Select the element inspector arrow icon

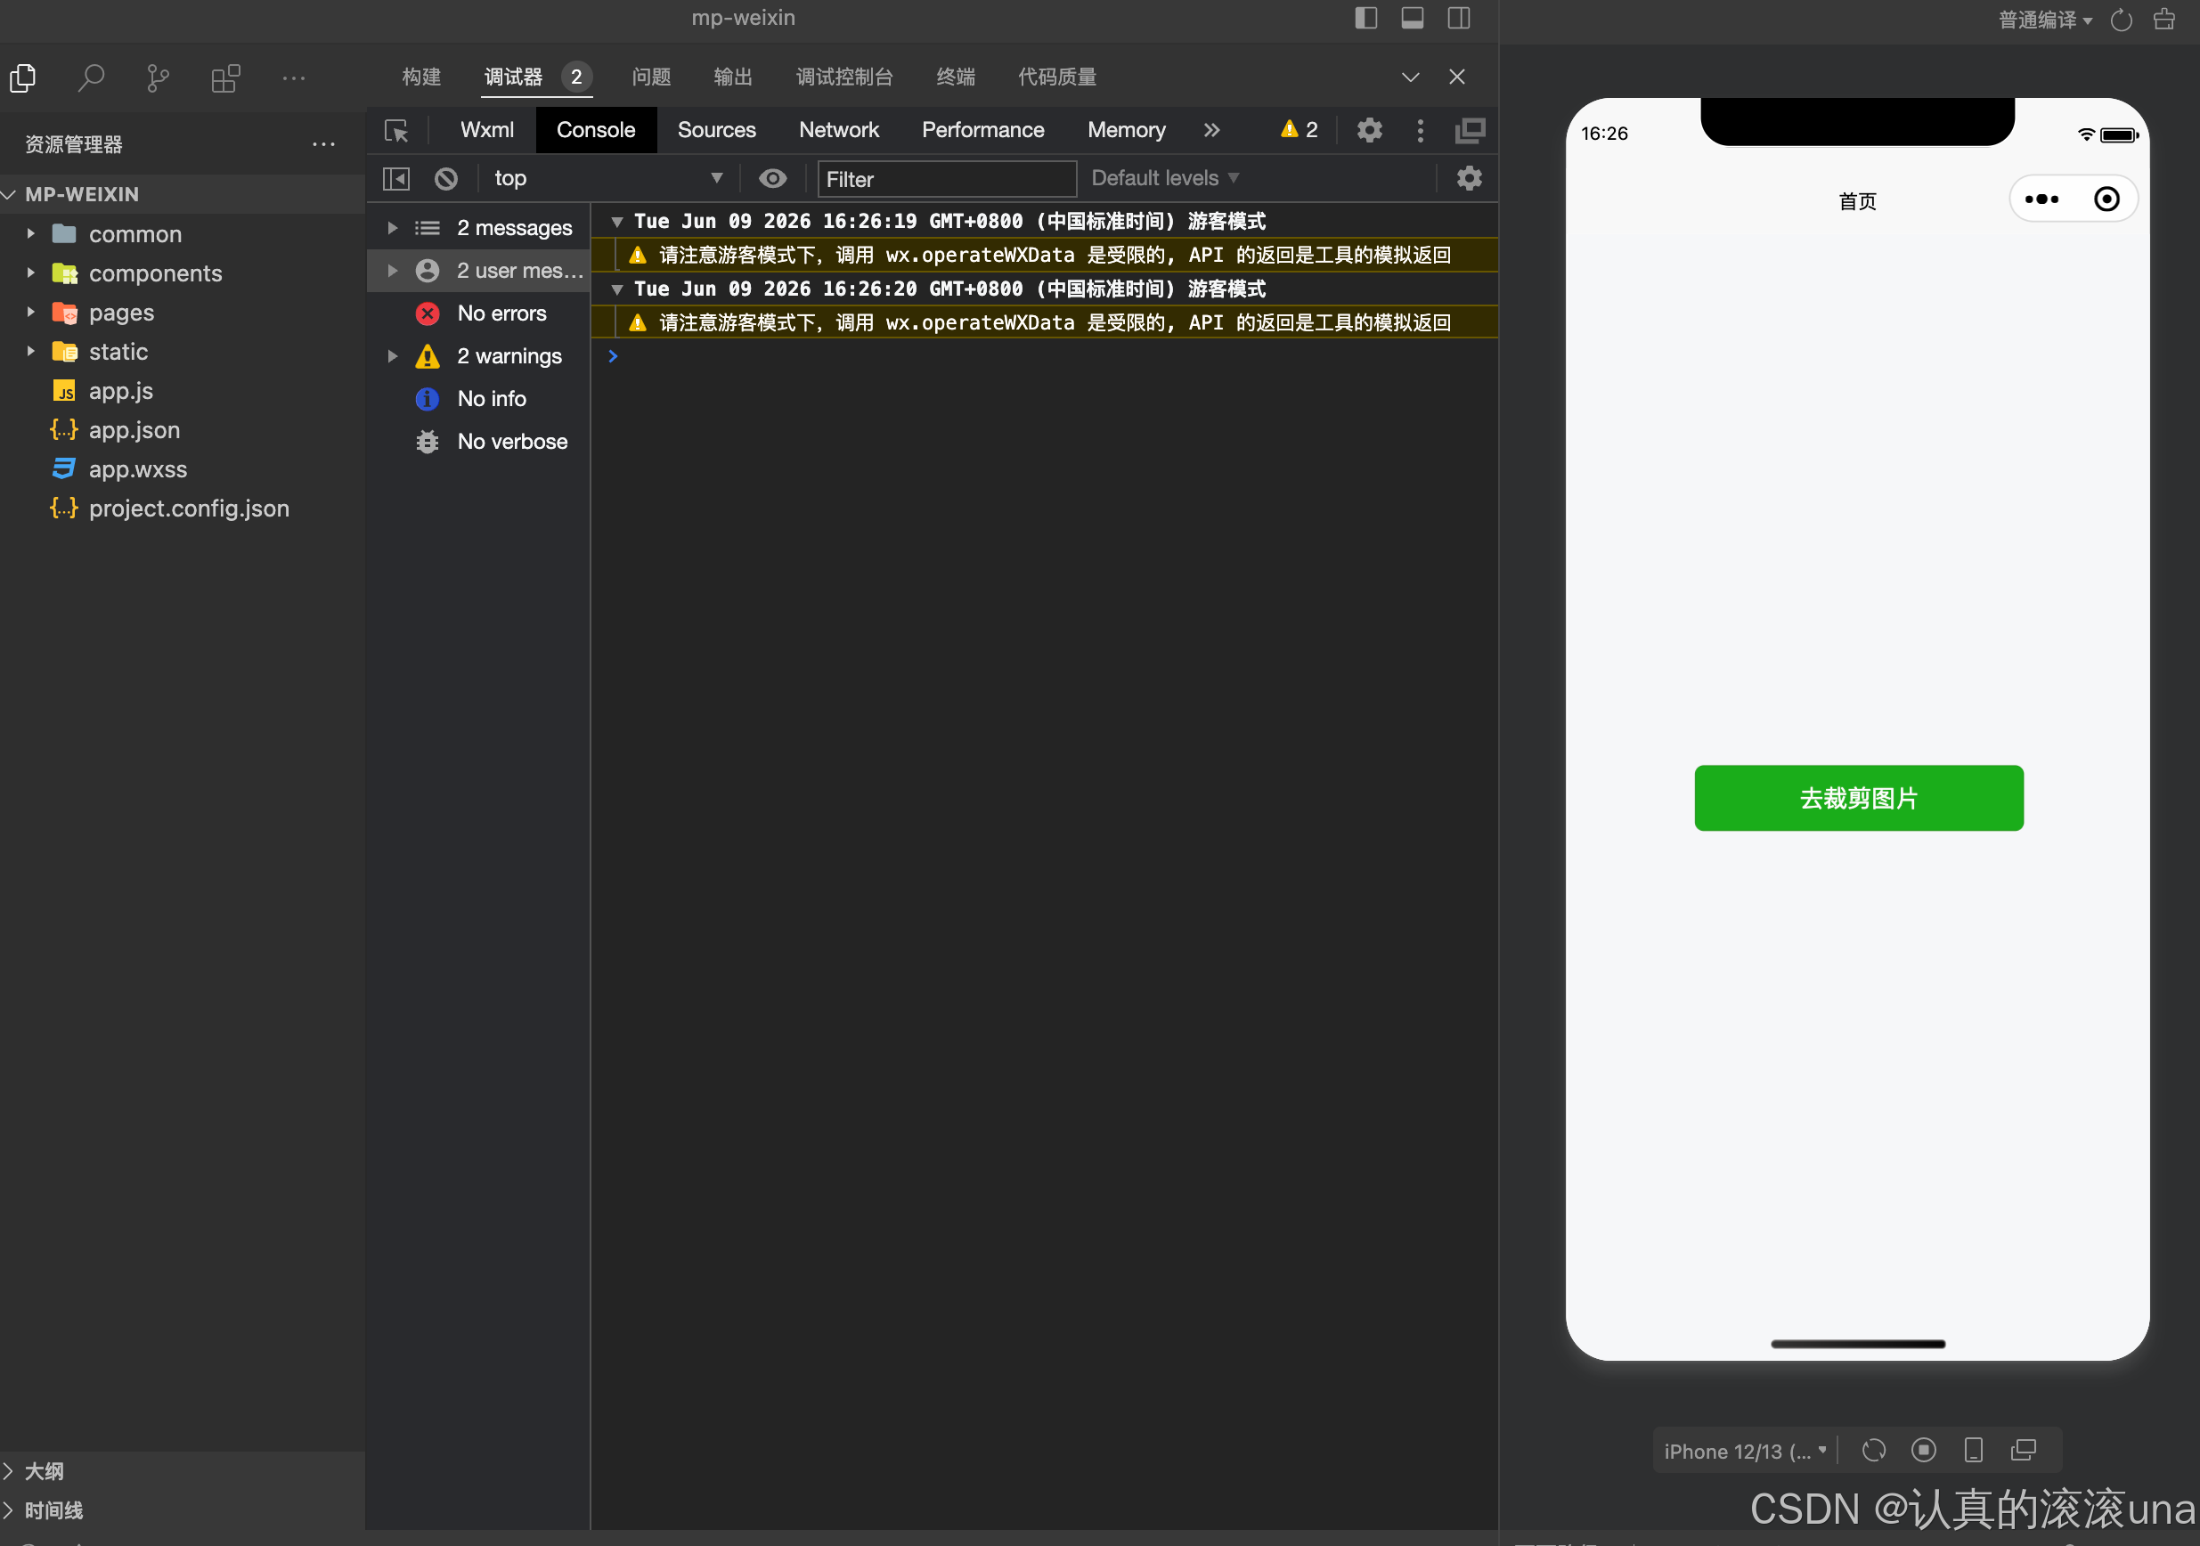[x=396, y=130]
